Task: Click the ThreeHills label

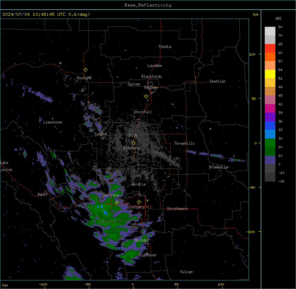Action: pyautogui.click(x=184, y=143)
